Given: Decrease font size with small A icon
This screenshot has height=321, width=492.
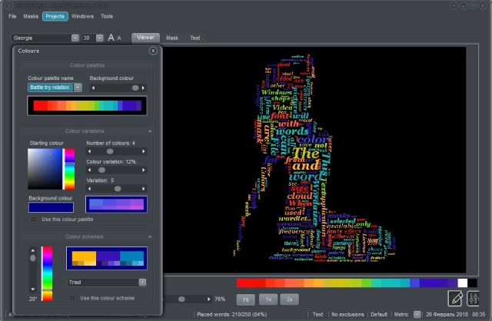Looking at the screenshot, I should (119, 38).
